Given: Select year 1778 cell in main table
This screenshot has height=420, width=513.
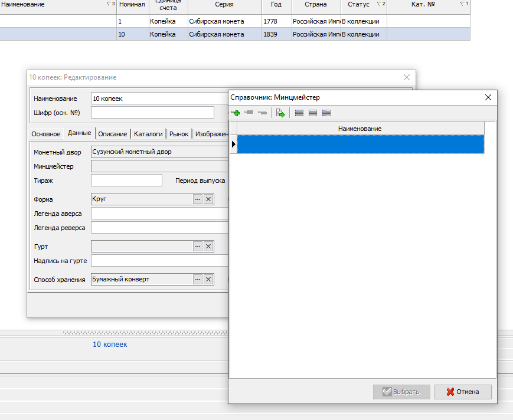Looking at the screenshot, I should click(x=276, y=21).
